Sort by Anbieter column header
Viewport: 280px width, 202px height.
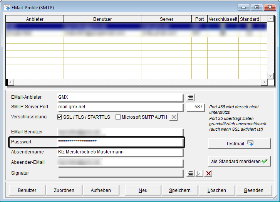35,19
